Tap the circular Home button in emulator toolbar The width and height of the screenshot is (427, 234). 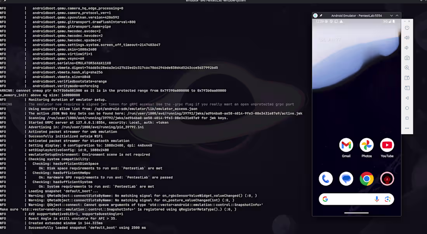tap(407, 108)
